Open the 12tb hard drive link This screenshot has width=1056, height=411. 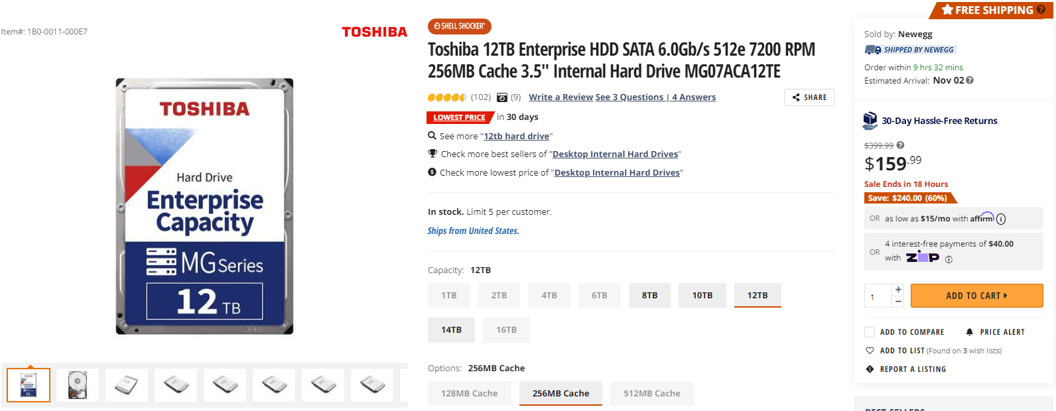pyautogui.click(x=517, y=136)
